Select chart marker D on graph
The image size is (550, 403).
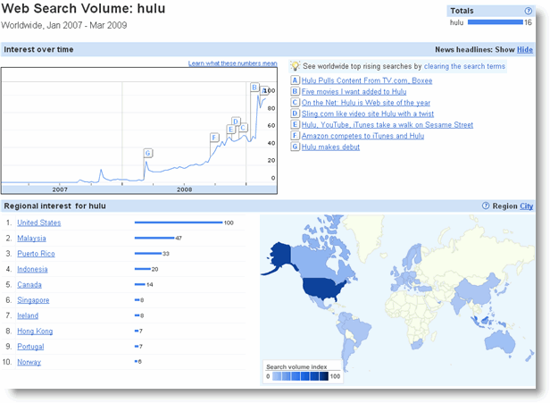point(236,122)
